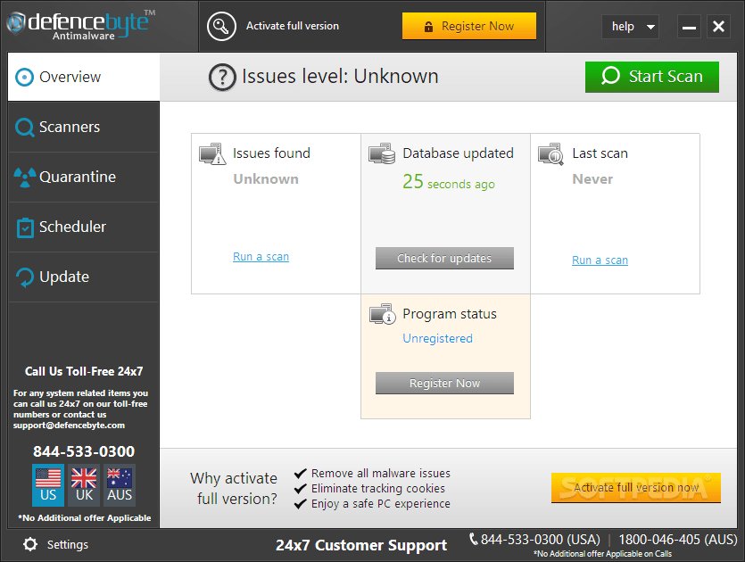
Task: Click the 1800-046-405 (AUS) number
Action: click(x=677, y=540)
